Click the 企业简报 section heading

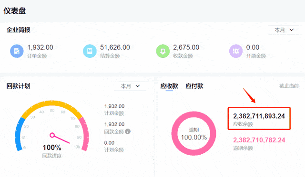pos(18,30)
